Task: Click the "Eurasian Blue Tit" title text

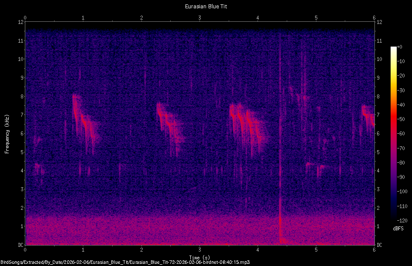Action: click(206, 6)
